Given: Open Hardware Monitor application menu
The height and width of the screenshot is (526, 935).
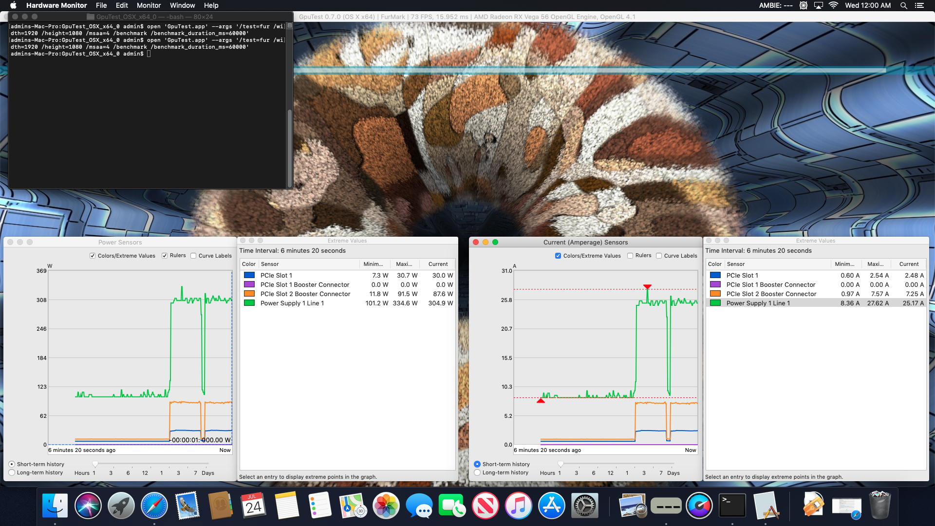Looking at the screenshot, I should coord(56,5).
